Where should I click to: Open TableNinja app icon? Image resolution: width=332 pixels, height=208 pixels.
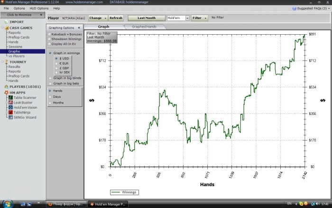point(10,113)
